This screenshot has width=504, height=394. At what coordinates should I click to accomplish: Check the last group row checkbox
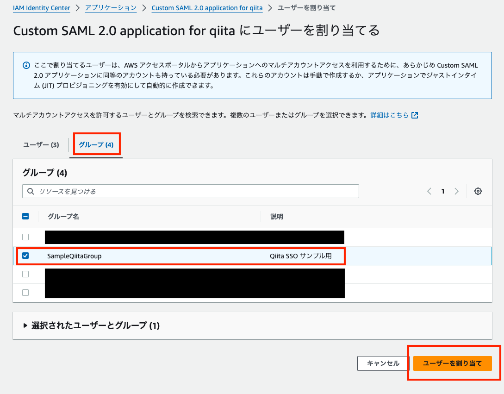tap(25, 293)
